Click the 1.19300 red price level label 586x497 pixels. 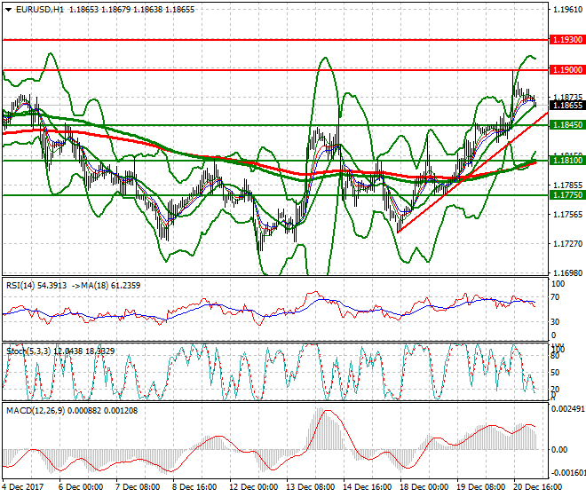click(x=567, y=40)
